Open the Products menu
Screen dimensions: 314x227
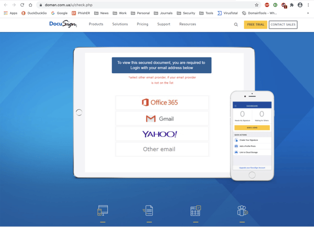click(96, 24)
